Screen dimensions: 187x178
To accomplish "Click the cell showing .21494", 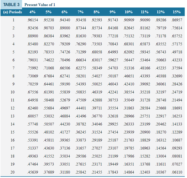I will 177,100.
